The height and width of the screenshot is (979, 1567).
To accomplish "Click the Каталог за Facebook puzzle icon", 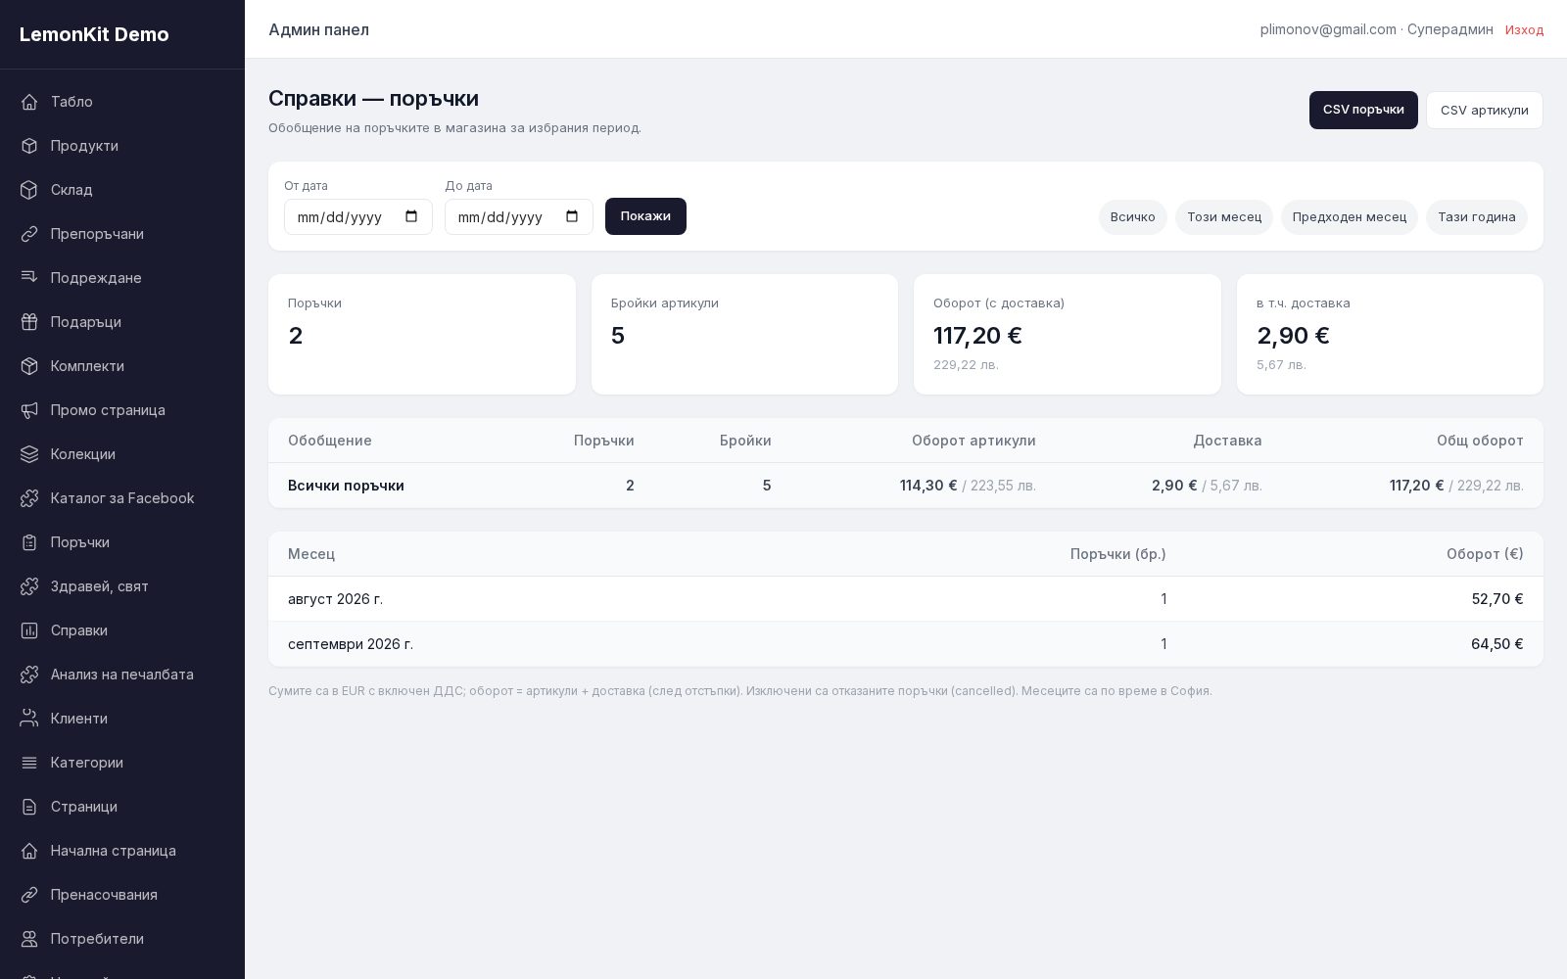I will pos(29,498).
